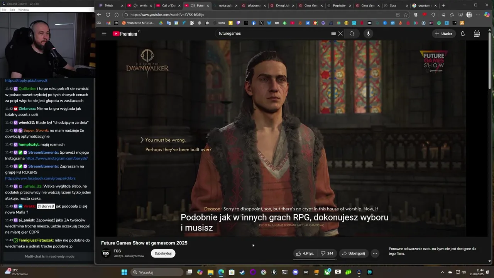
Task: Open the FGS channel avatar
Action: click(105, 253)
